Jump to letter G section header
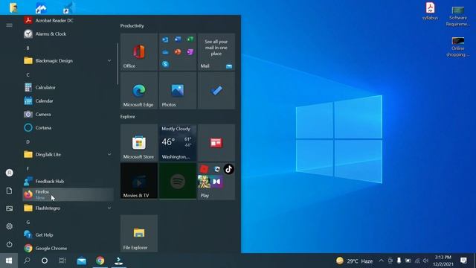 coord(28,222)
